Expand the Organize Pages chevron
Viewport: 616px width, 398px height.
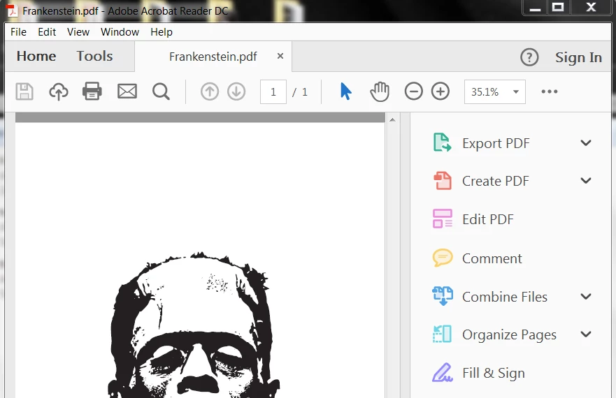(586, 334)
